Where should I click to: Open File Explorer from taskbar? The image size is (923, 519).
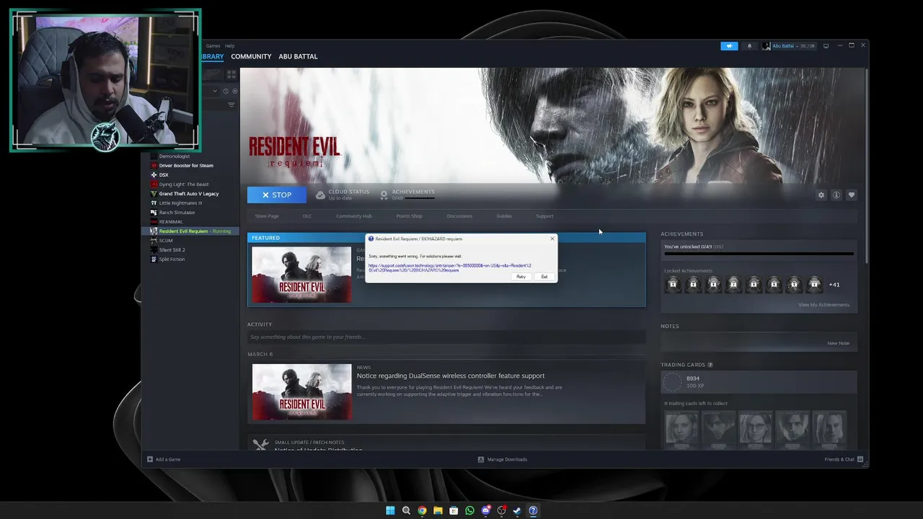(x=438, y=510)
